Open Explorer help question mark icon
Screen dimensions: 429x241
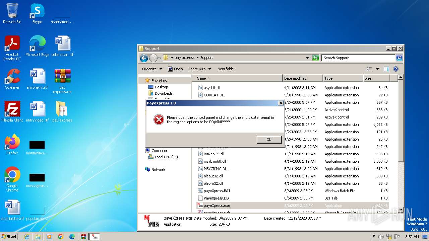click(396, 69)
